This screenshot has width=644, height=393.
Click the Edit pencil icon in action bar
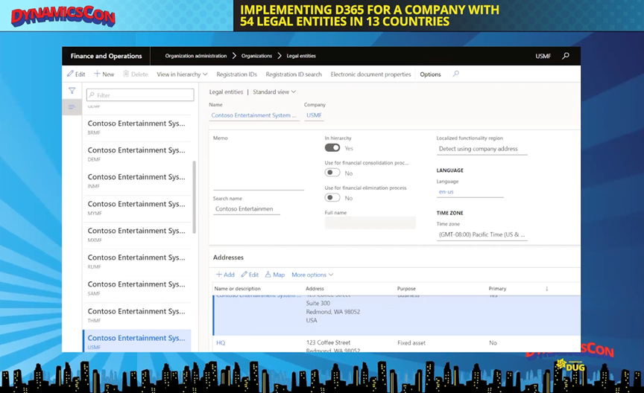[71, 74]
